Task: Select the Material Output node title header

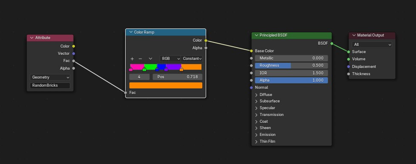Action: click(372, 35)
